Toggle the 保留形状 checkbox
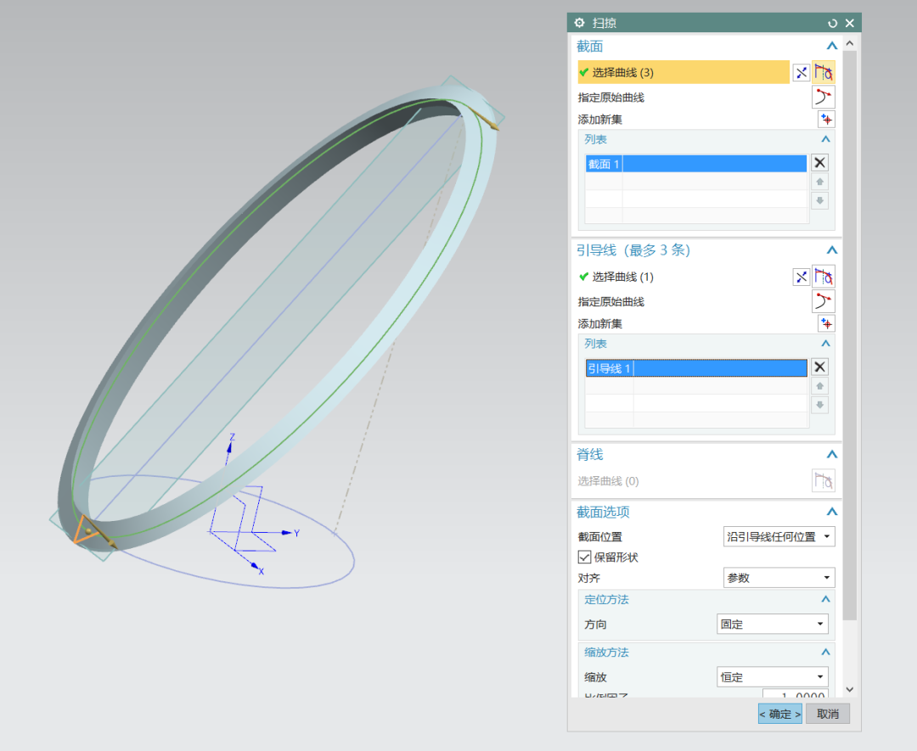The image size is (917, 751). (584, 558)
